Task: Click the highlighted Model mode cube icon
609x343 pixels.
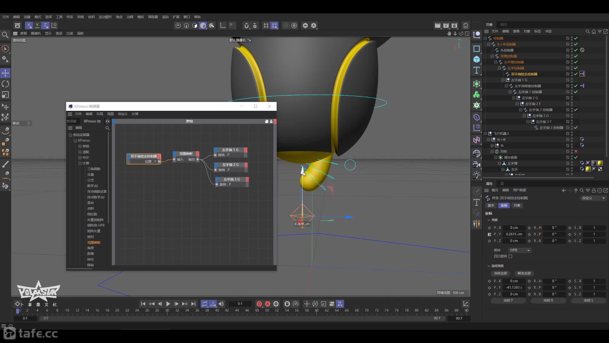Action: point(203,26)
